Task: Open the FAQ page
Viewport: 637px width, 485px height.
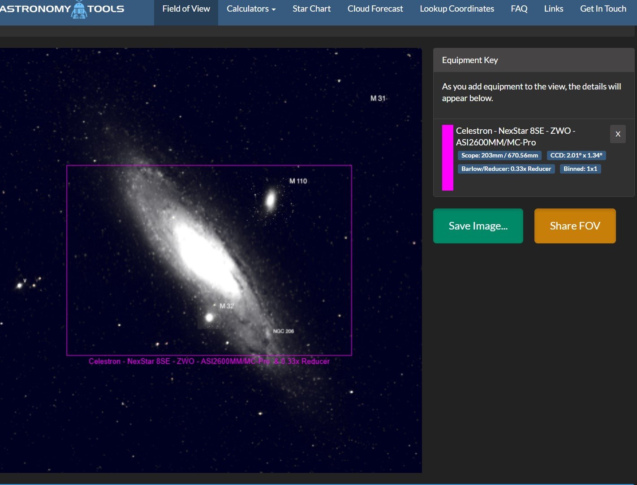Action: pyautogui.click(x=519, y=9)
